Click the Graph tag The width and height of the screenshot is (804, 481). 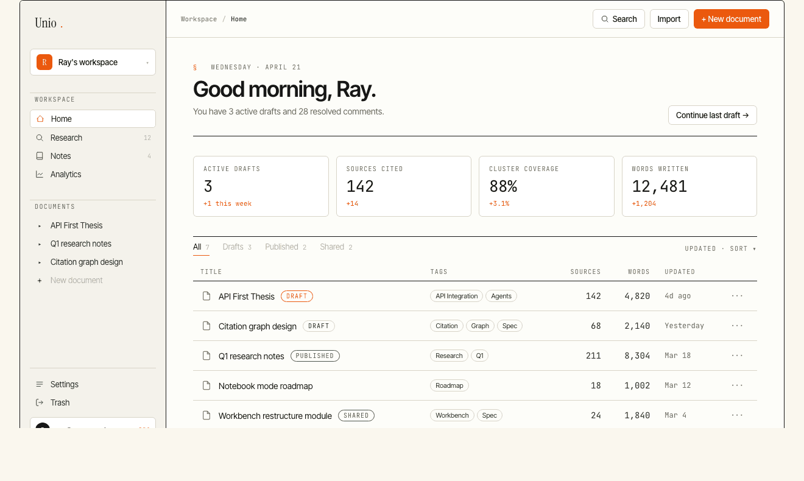480,326
